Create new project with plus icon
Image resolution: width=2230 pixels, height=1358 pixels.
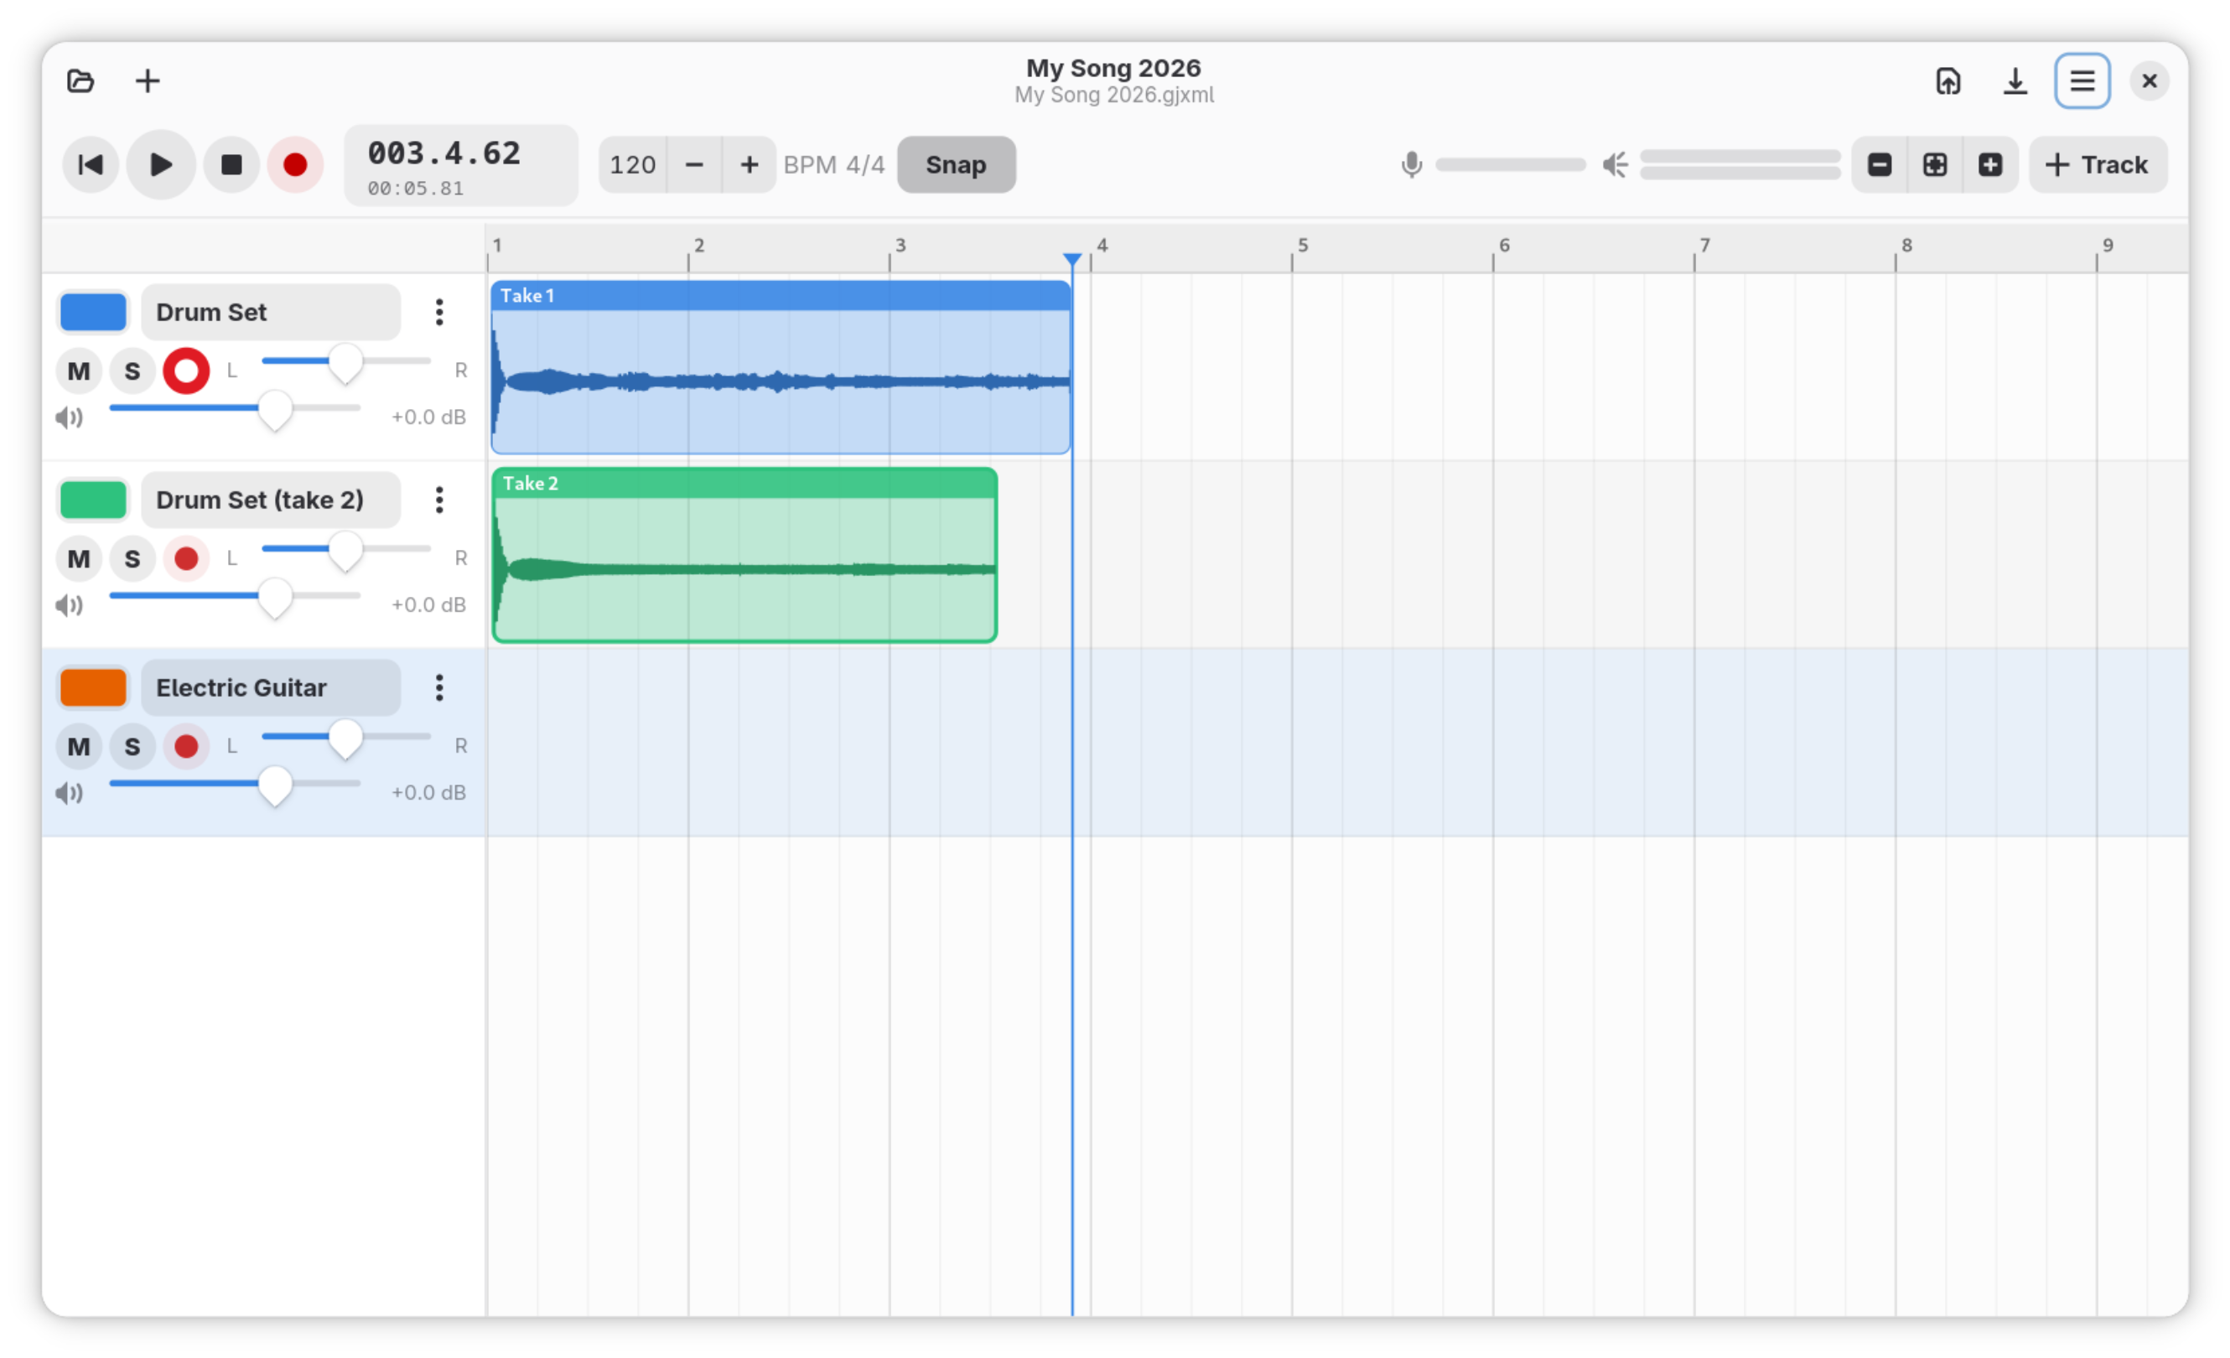click(148, 81)
